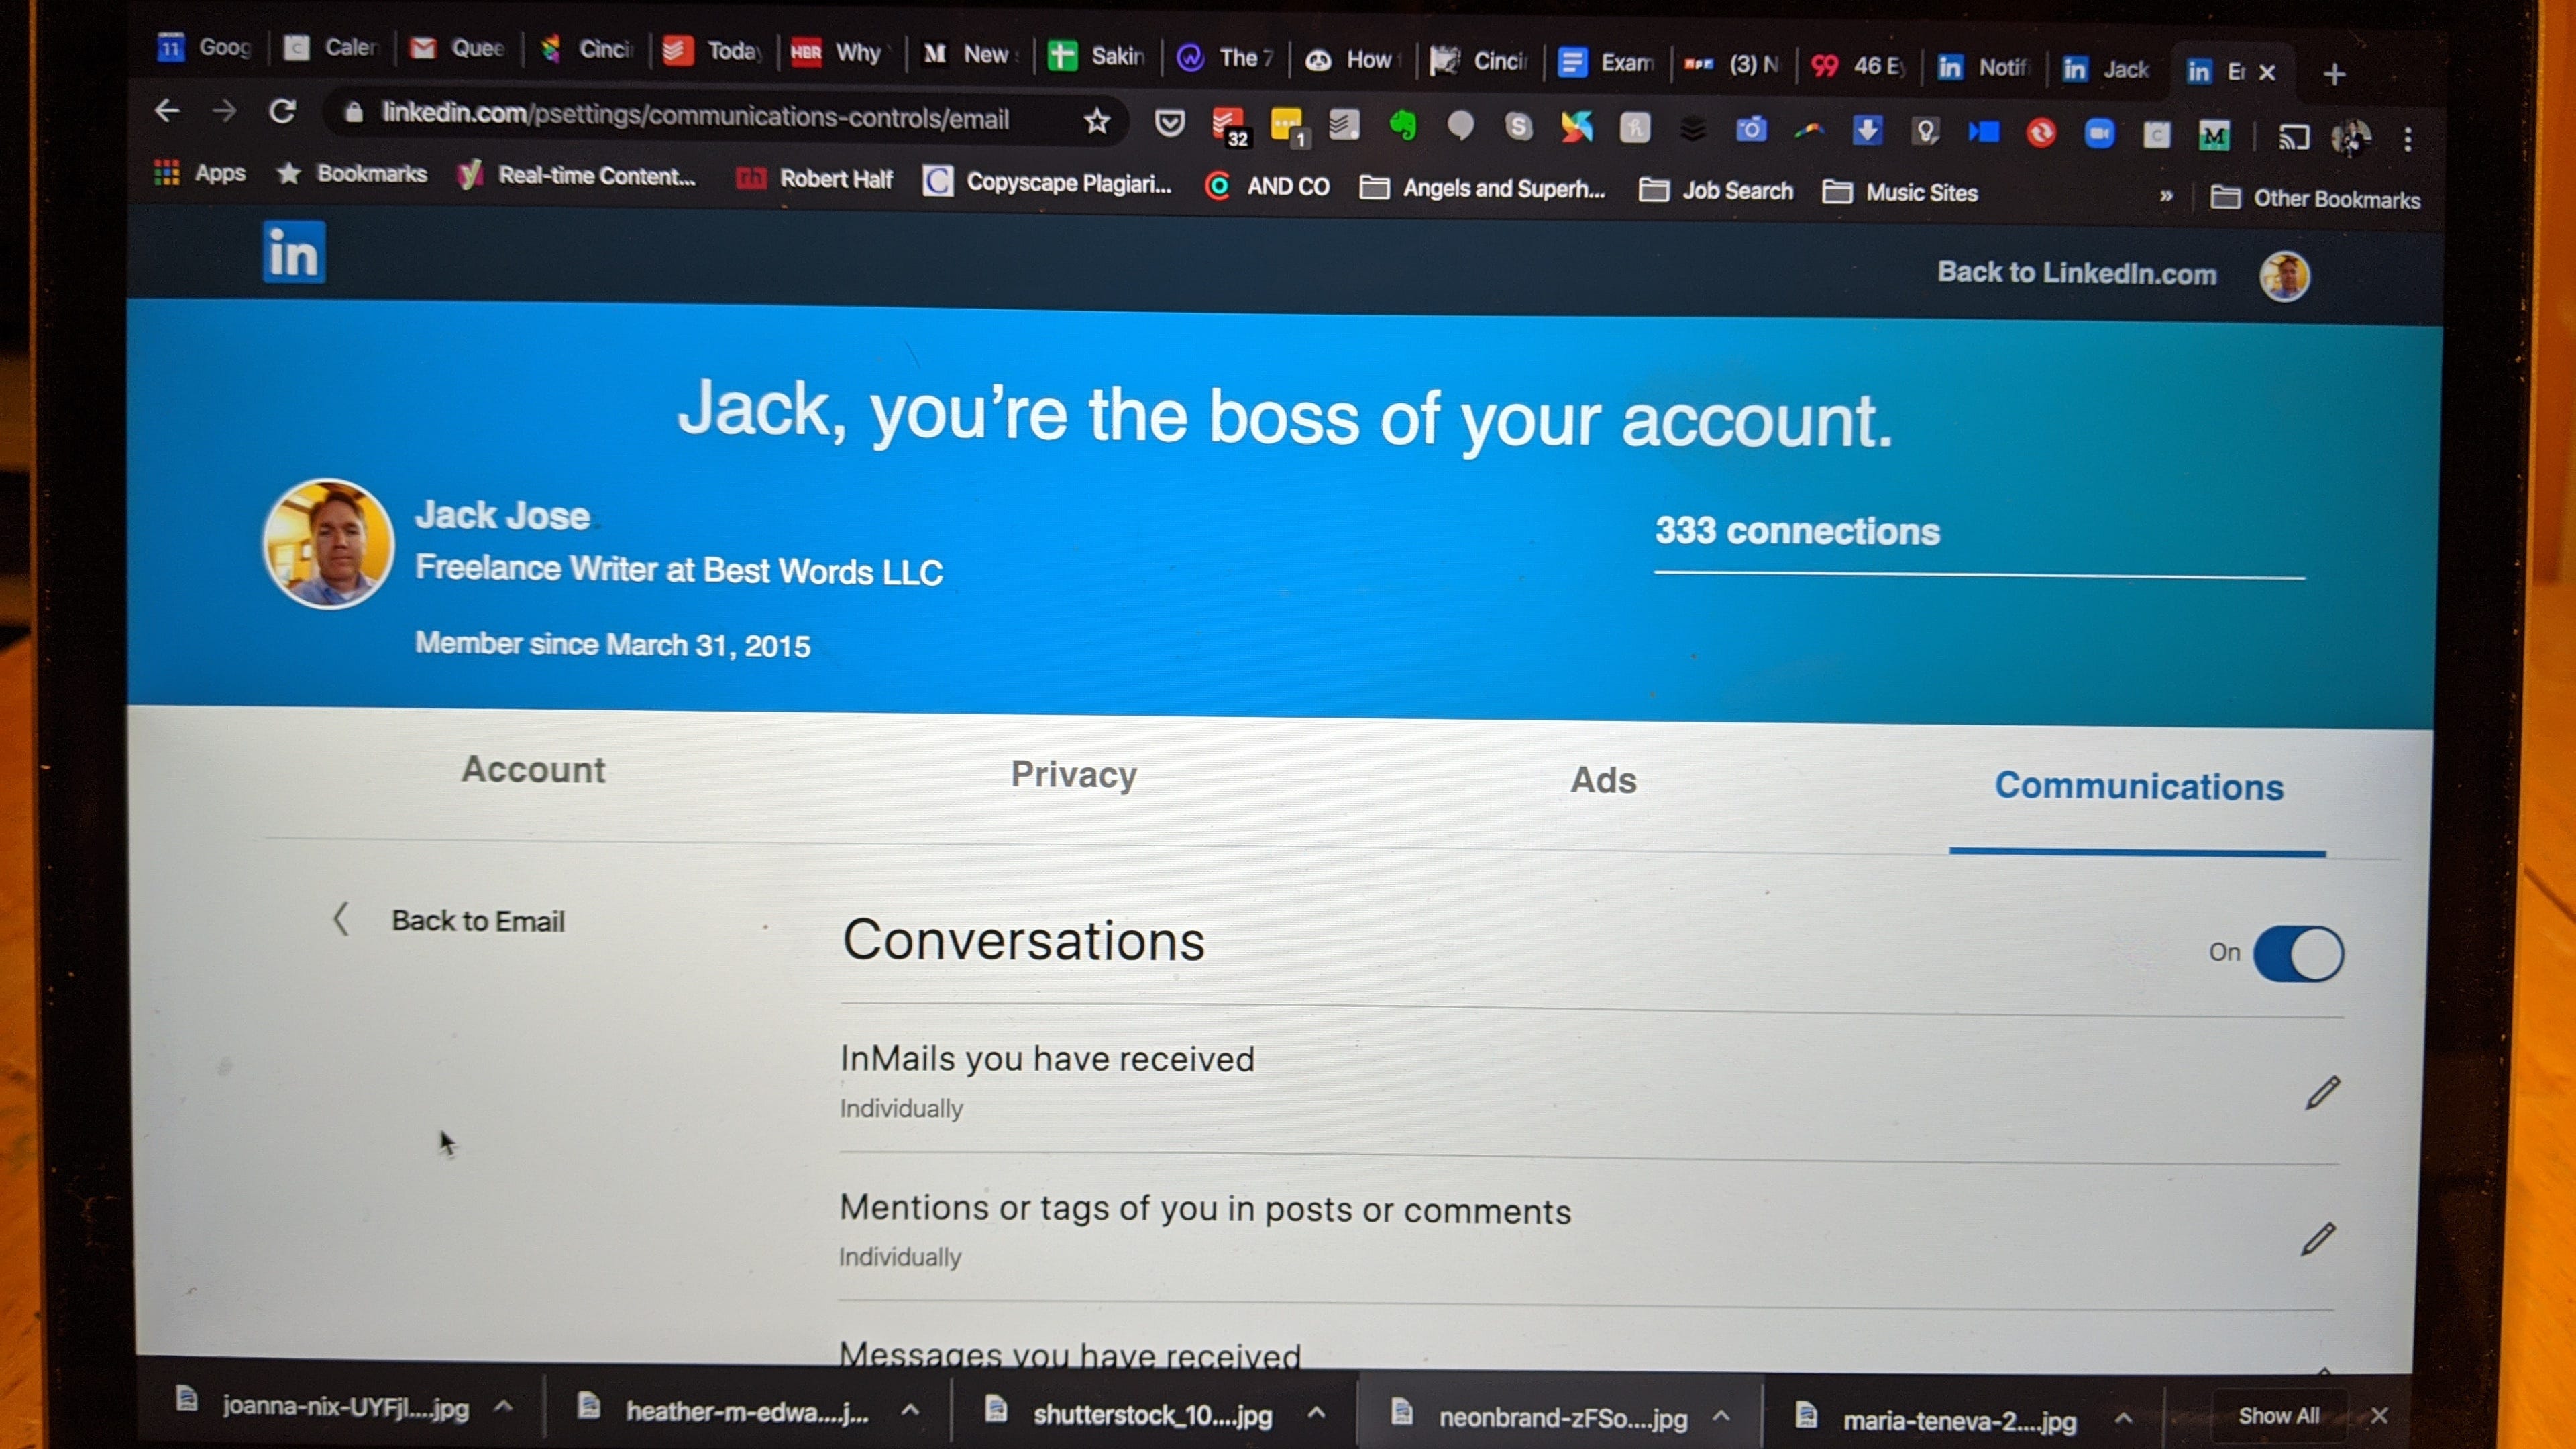The width and height of the screenshot is (2576, 1449).
Task: Open the Zoom video extension icon
Action: point(2099,133)
